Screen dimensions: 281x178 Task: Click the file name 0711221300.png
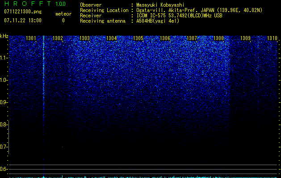23,12
